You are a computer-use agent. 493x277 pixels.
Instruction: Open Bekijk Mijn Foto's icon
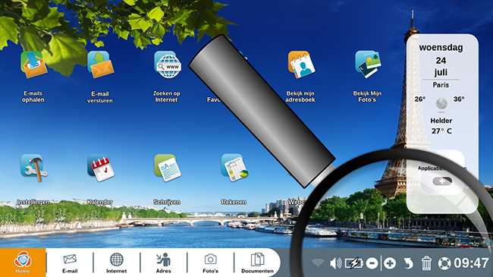click(368, 65)
